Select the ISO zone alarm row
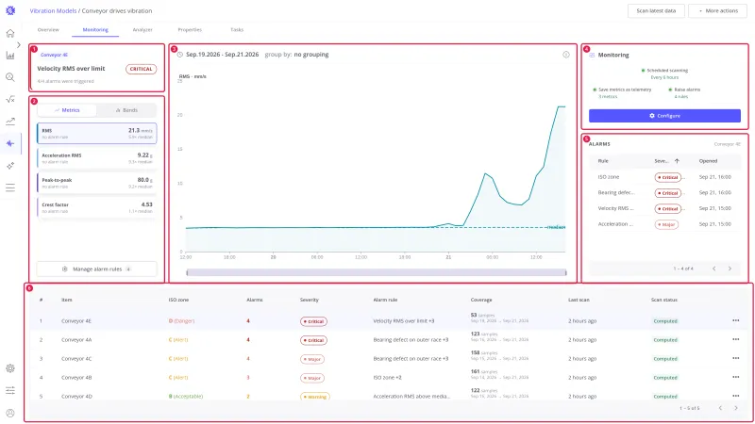Viewport: 755px width, 424px height. click(664, 177)
